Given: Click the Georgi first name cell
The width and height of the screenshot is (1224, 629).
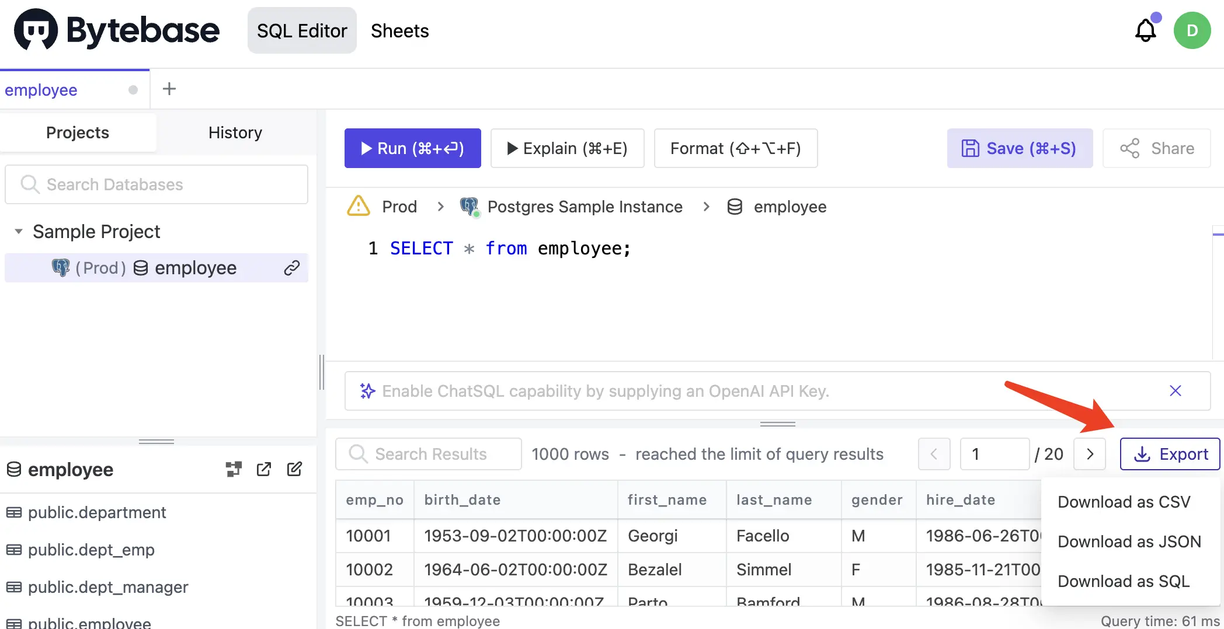Looking at the screenshot, I should pos(672,536).
